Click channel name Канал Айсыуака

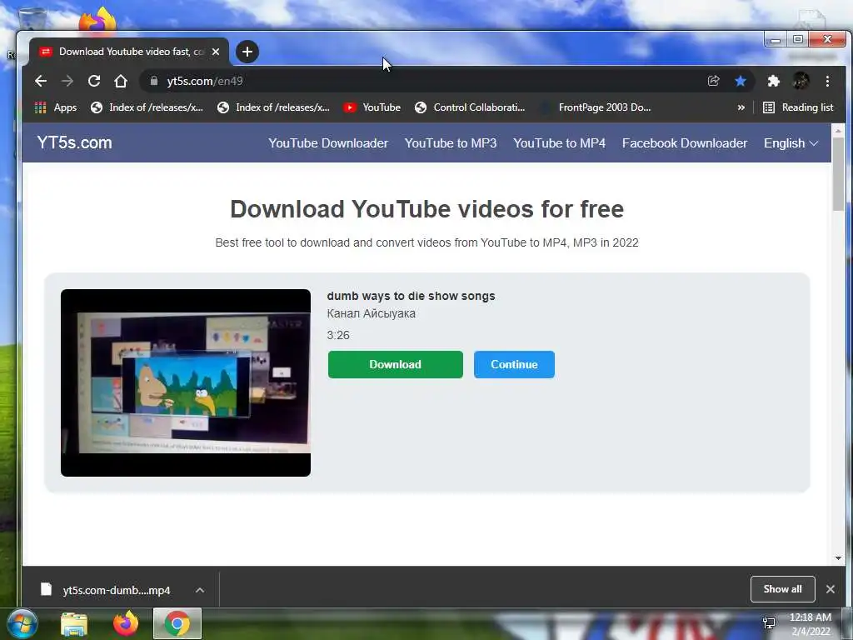371,313
